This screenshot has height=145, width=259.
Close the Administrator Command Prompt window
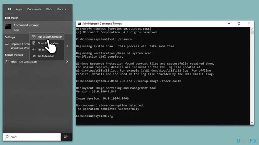[249, 24]
